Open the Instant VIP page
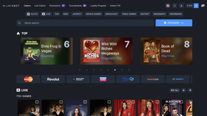This screenshot has width=207, height=116. [115, 6]
